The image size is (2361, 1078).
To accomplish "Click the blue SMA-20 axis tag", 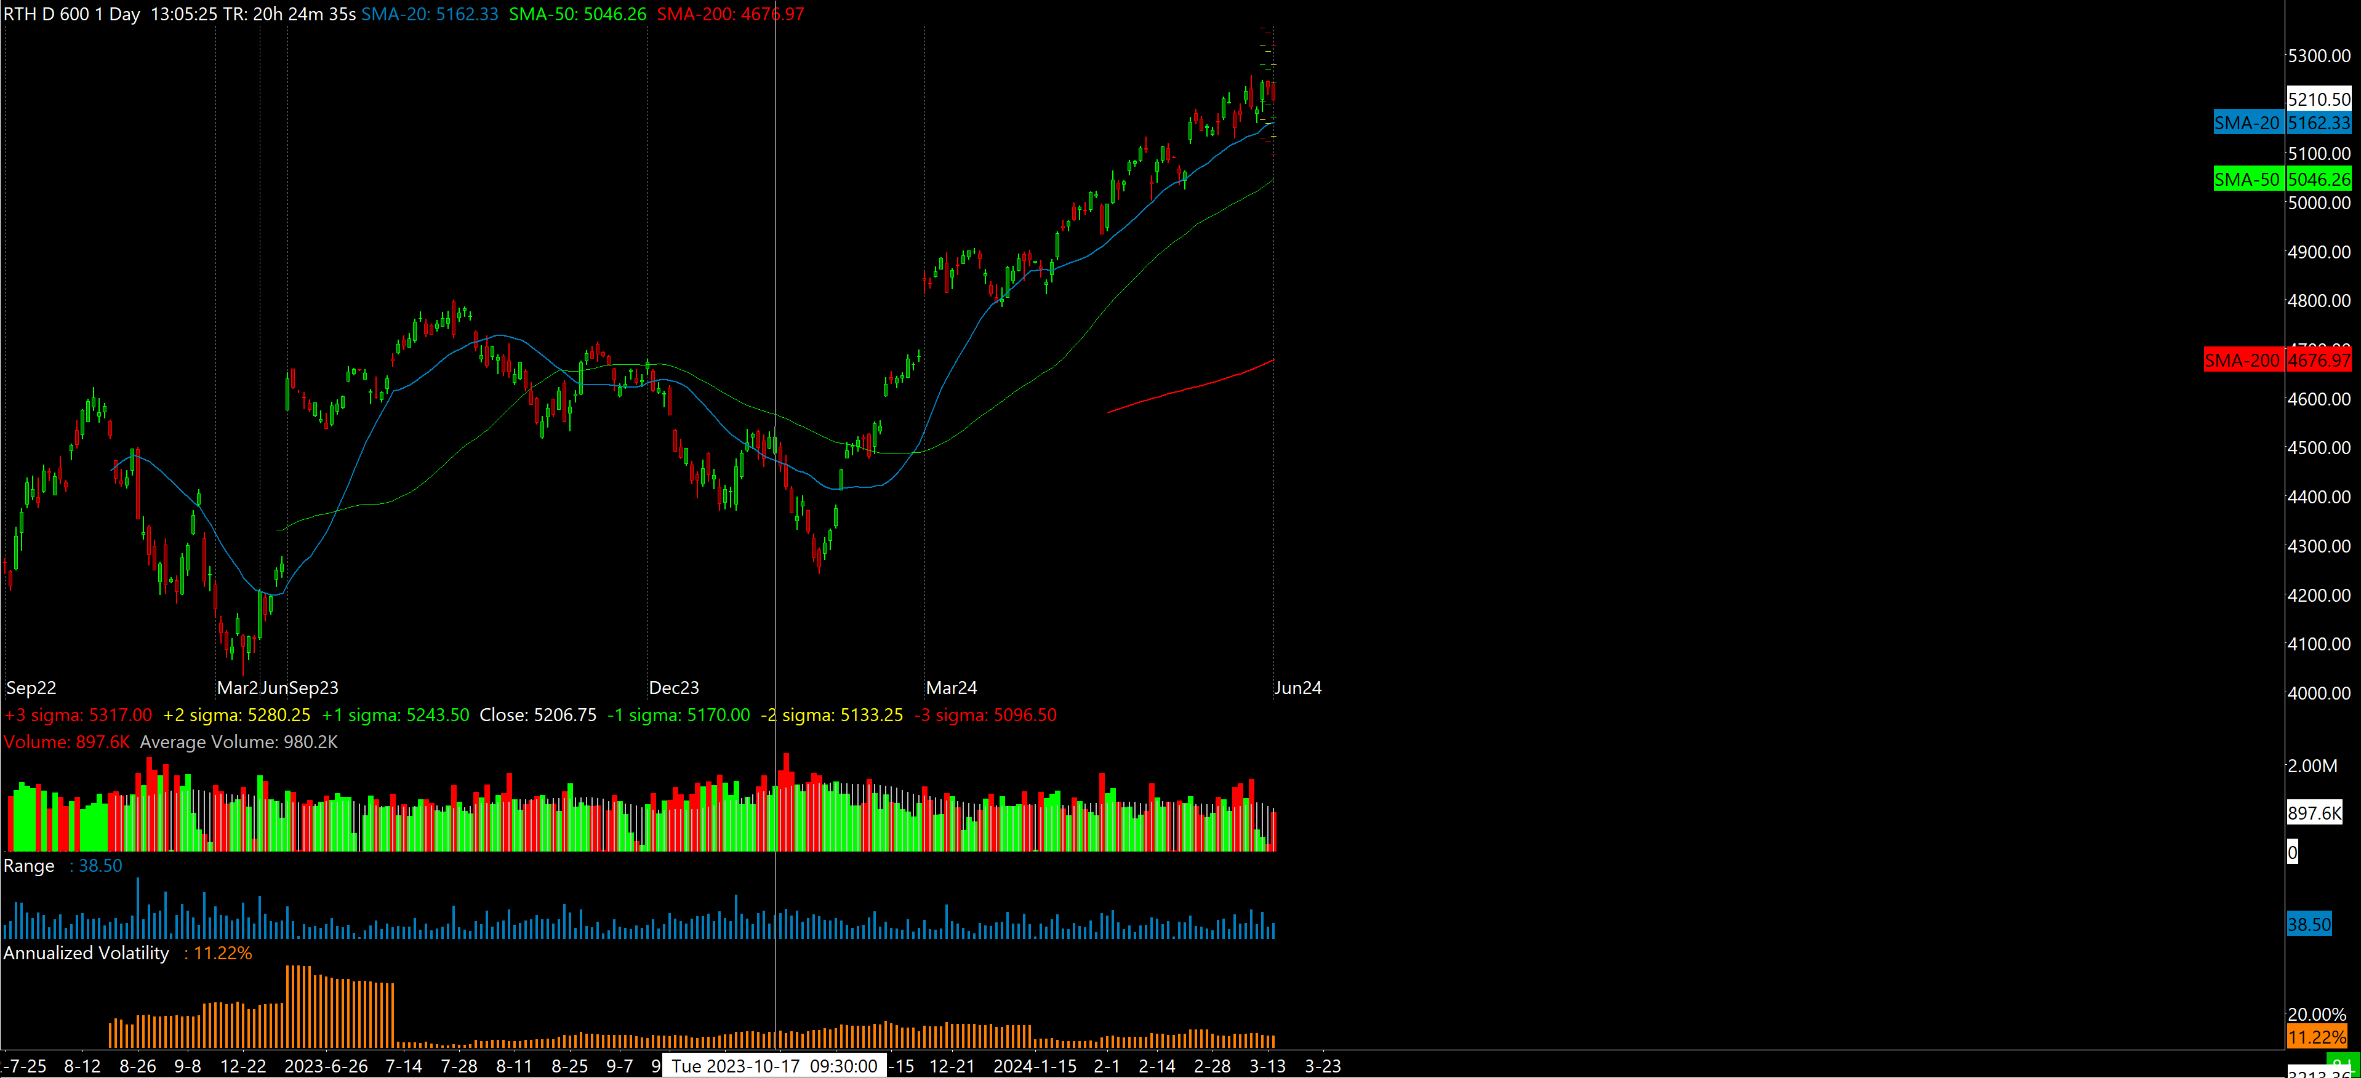I will (x=2245, y=122).
